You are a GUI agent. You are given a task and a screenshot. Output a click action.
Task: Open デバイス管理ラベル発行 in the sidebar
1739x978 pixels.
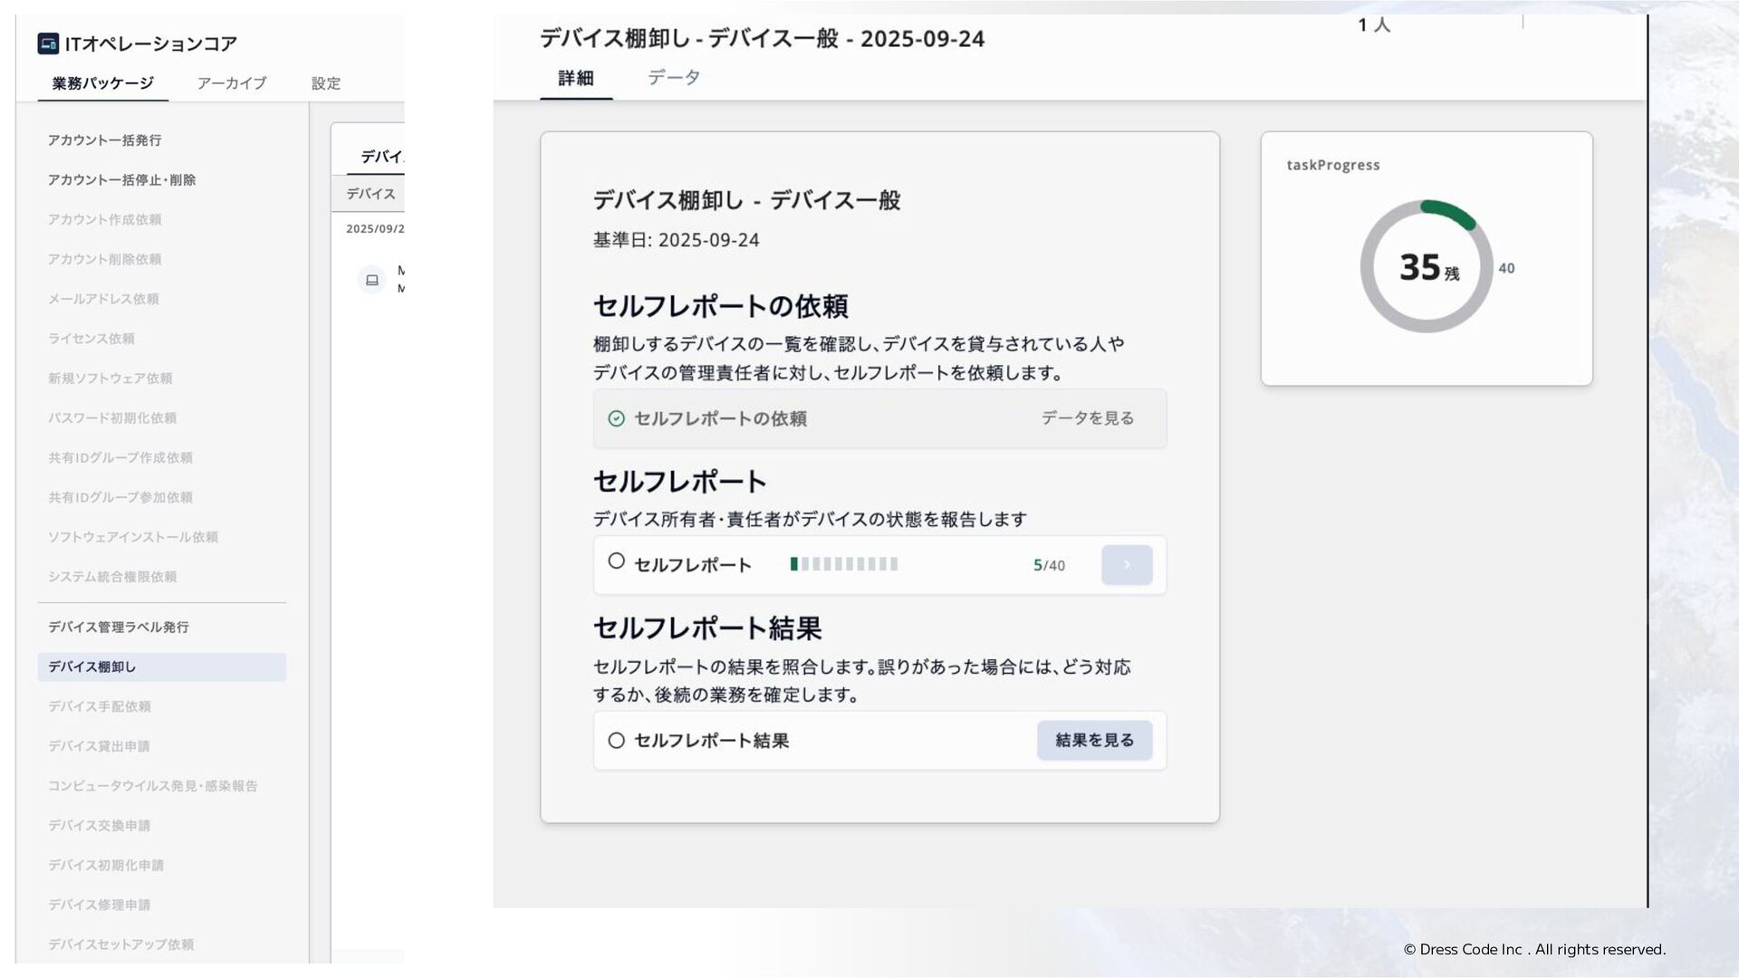pyautogui.click(x=118, y=628)
